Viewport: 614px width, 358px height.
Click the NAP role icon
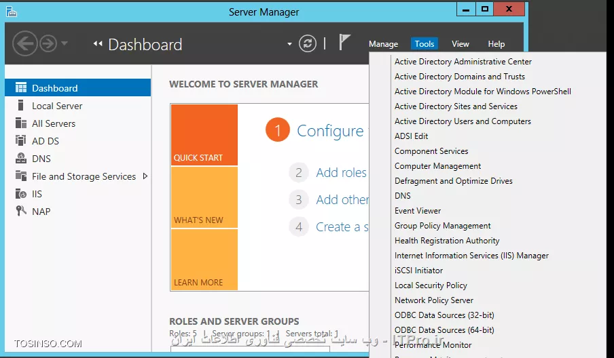(x=21, y=211)
